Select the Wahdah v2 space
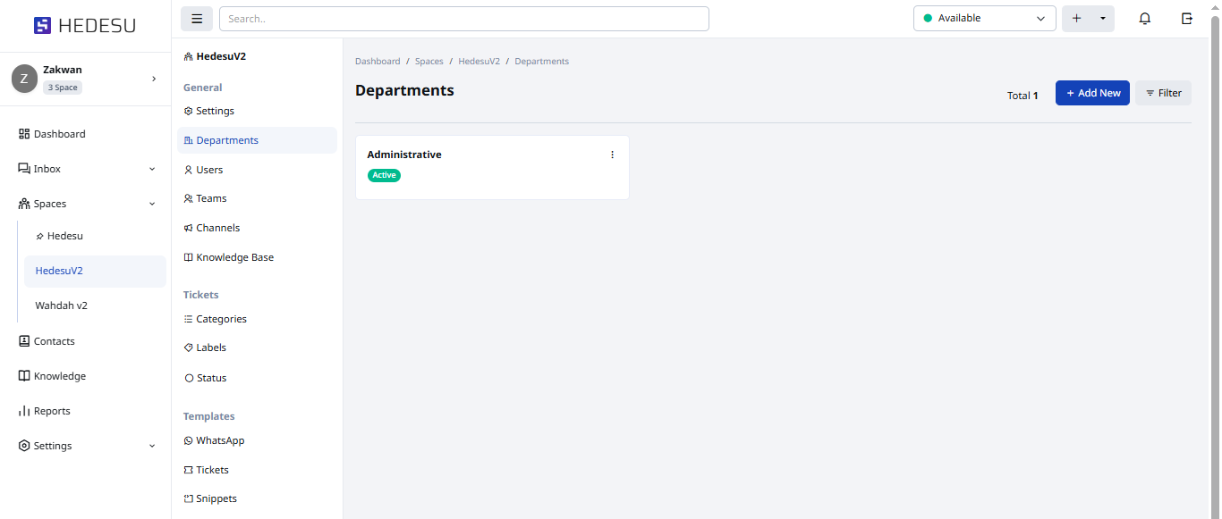The image size is (1222, 519). point(62,306)
